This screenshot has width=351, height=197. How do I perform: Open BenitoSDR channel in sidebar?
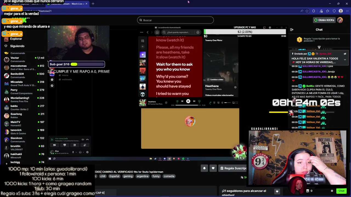coord(24,75)
